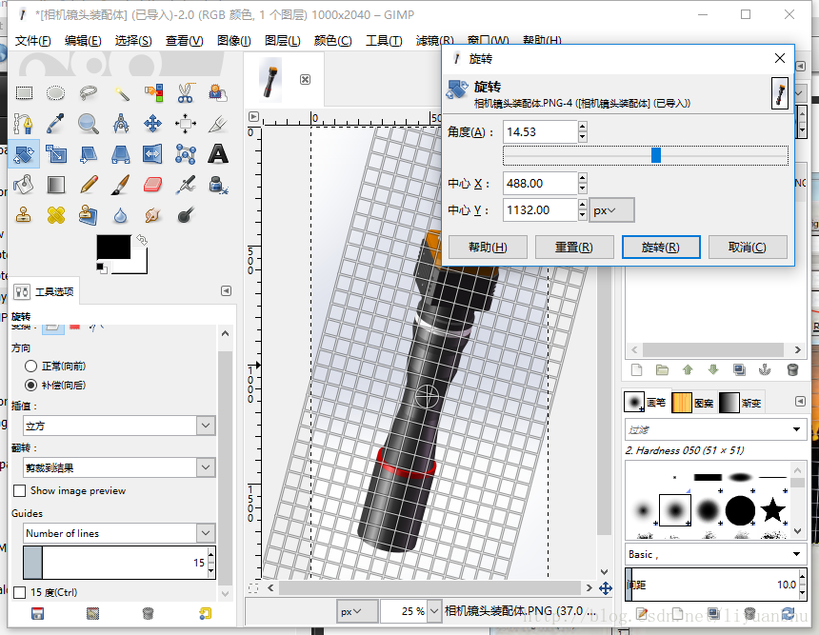Click the 帮助(H) help button in dialog

pyautogui.click(x=488, y=247)
